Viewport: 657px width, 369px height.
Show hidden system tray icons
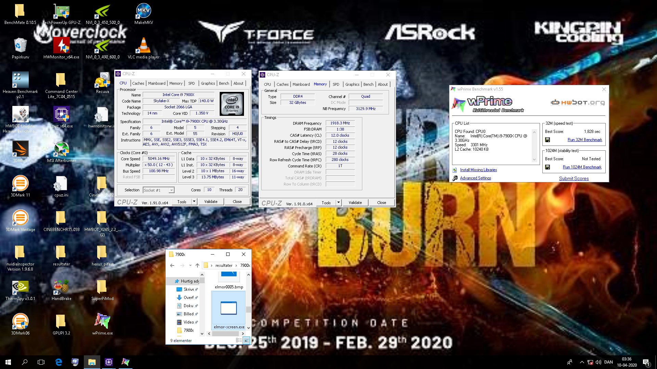[x=582, y=362]
